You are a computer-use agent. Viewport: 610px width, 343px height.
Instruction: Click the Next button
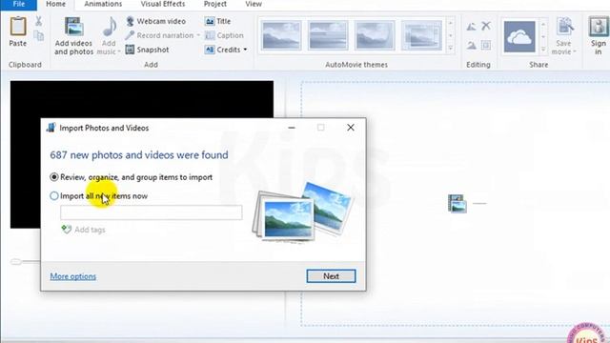coord(331,276)
